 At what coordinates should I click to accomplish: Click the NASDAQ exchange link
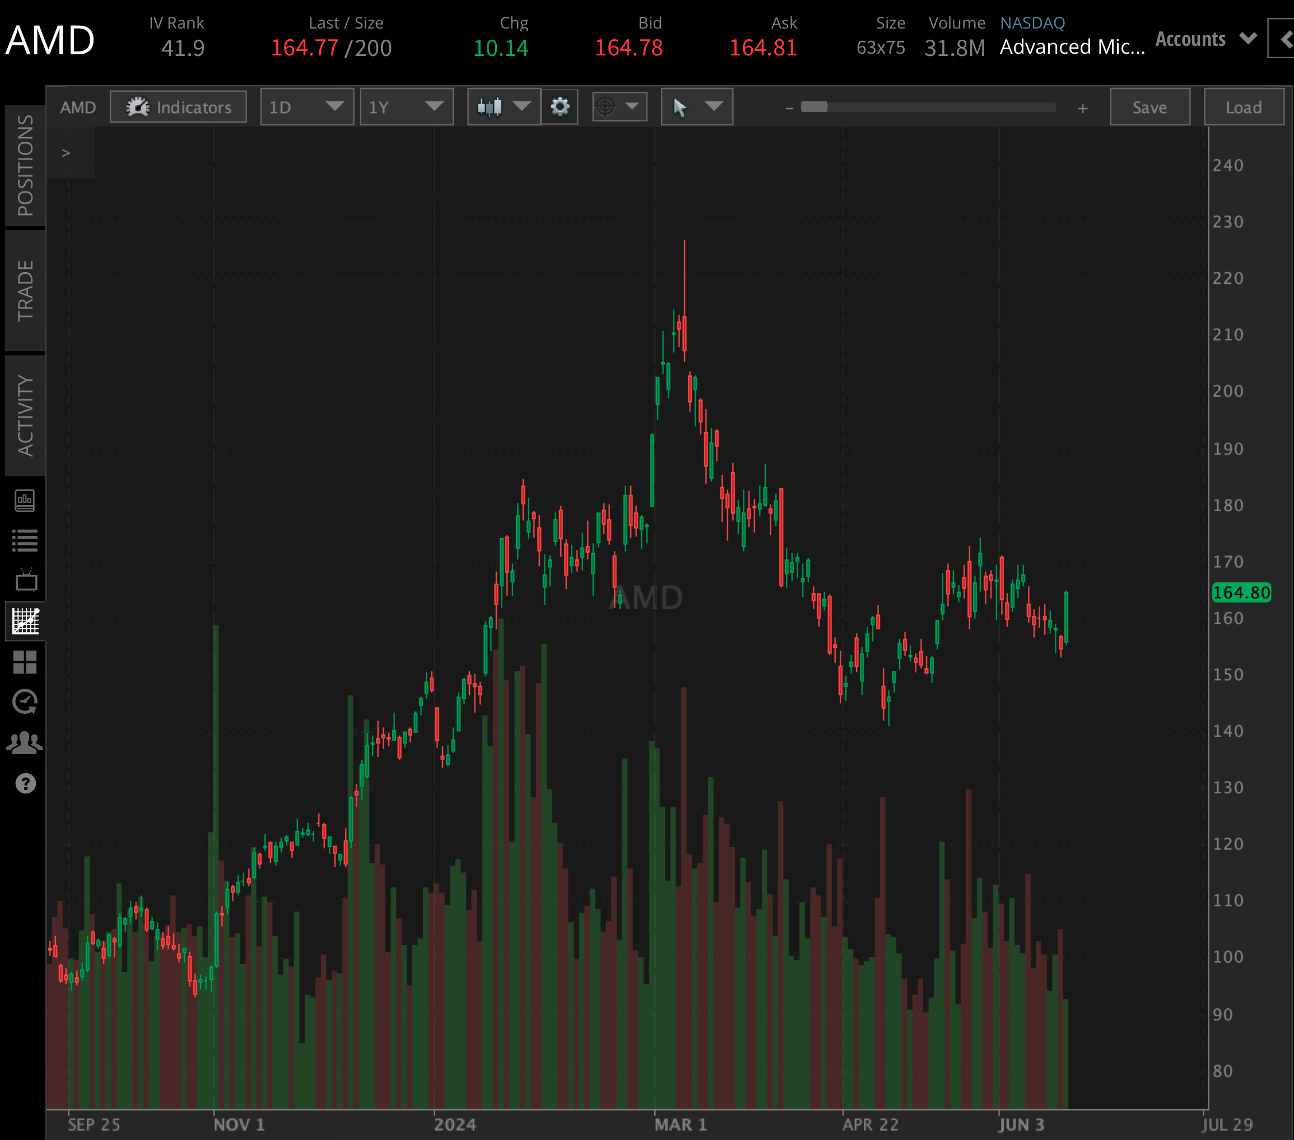click(x=1031, y=24)
